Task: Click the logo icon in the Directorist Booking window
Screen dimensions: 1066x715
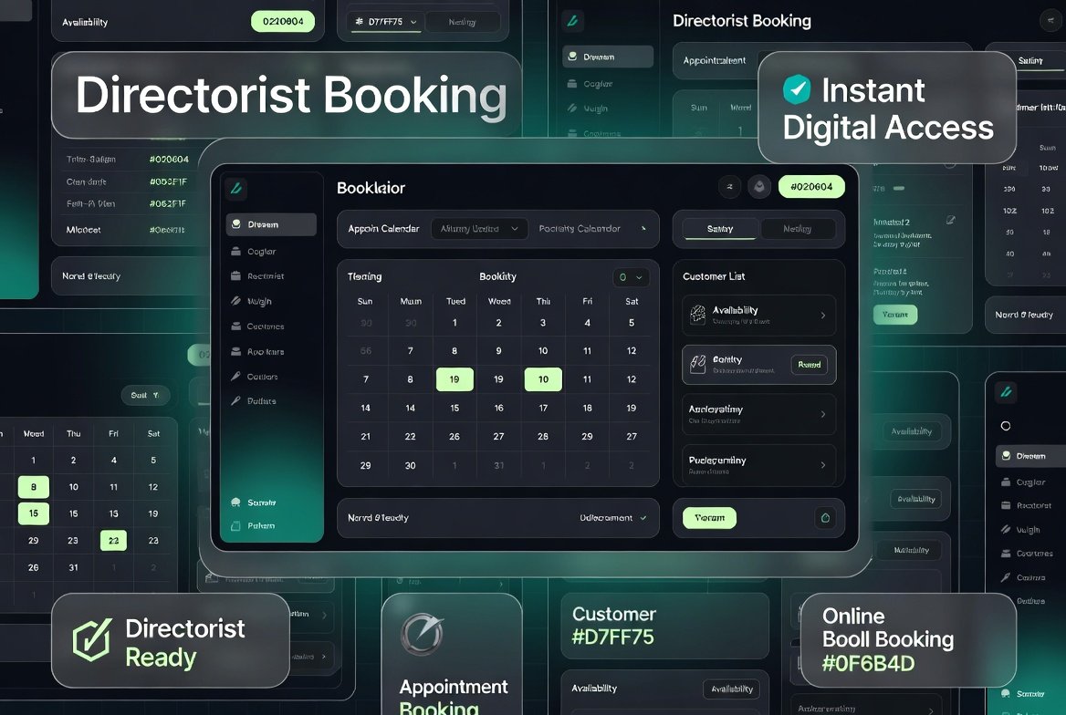Action: 572,21
